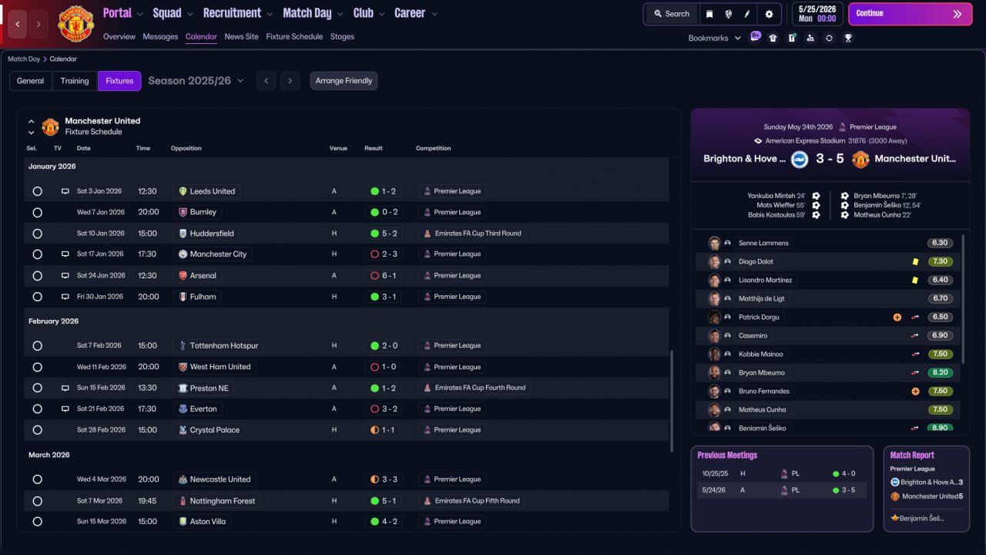Expand the Squad dropdown menu
The image size is (986, 555).
click(x=173, y=13)
